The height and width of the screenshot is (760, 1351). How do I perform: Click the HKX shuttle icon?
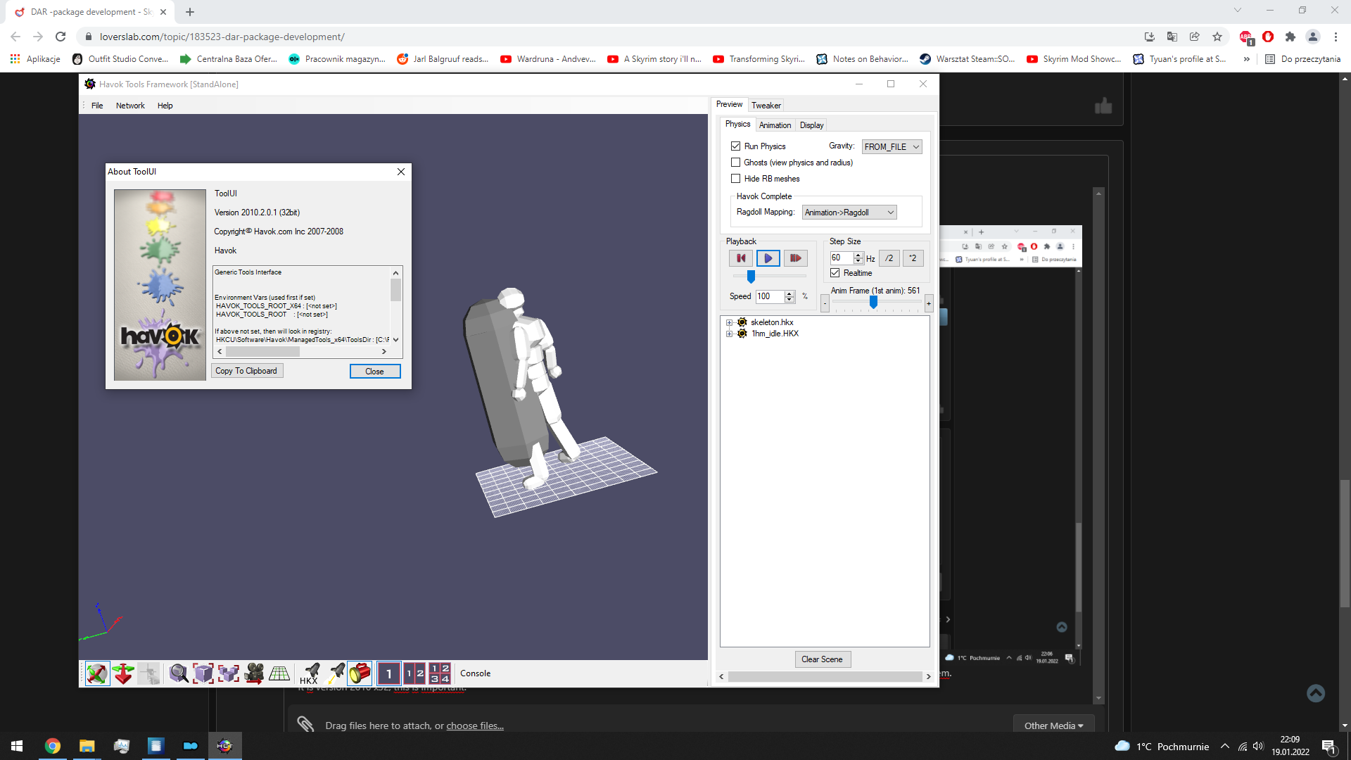310,673
